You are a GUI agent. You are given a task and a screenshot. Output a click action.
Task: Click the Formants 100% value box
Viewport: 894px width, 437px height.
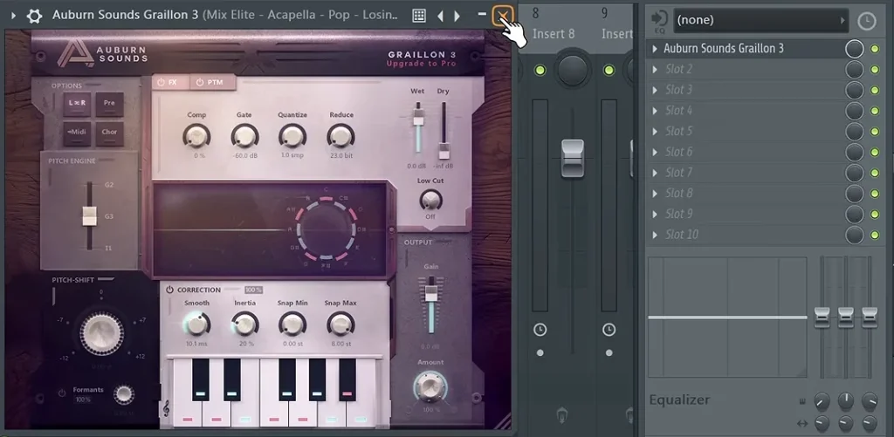(x=83, y=400)
